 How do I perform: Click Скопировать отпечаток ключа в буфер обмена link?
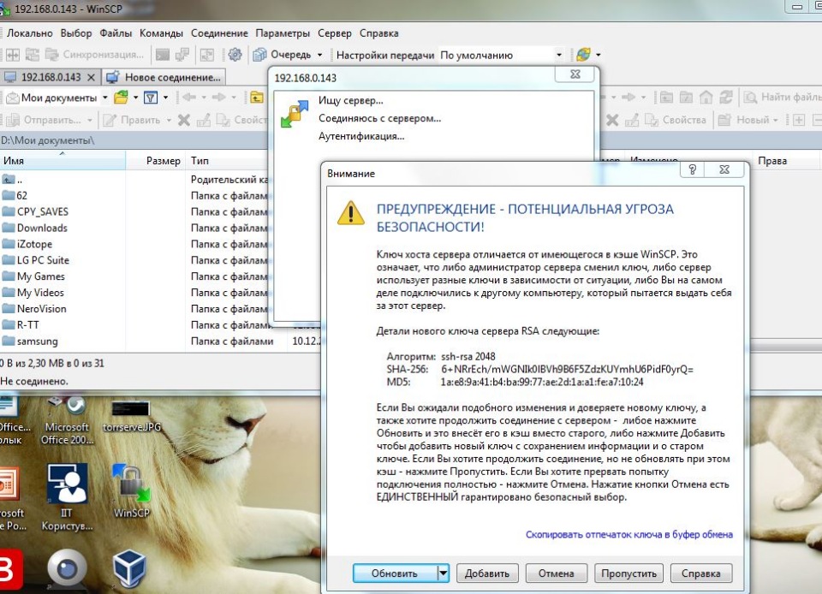[x=628, y=535]
